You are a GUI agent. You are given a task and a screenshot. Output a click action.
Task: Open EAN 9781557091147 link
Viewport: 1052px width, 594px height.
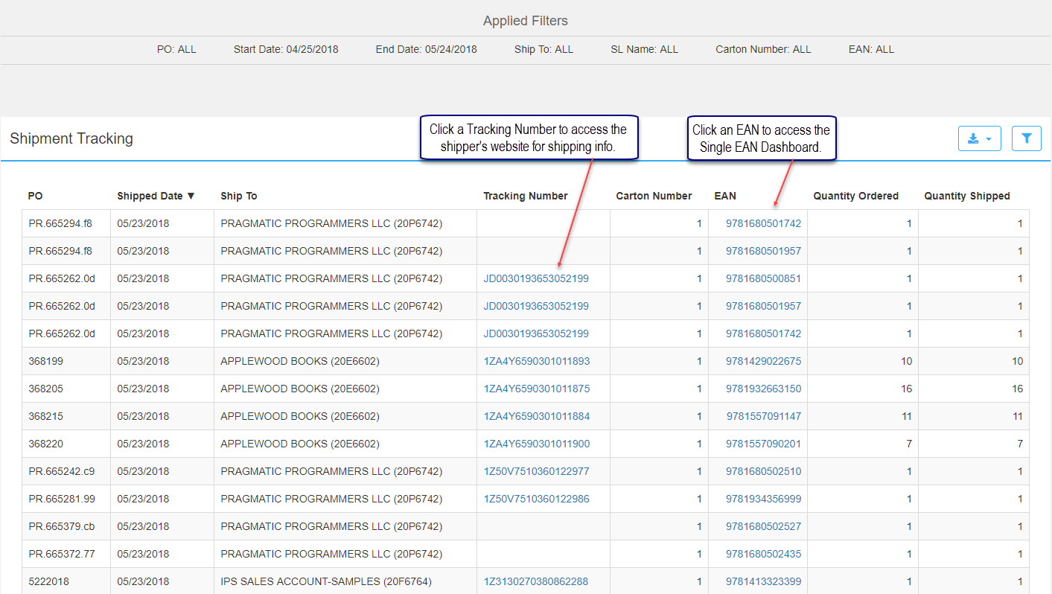point(763,416)
